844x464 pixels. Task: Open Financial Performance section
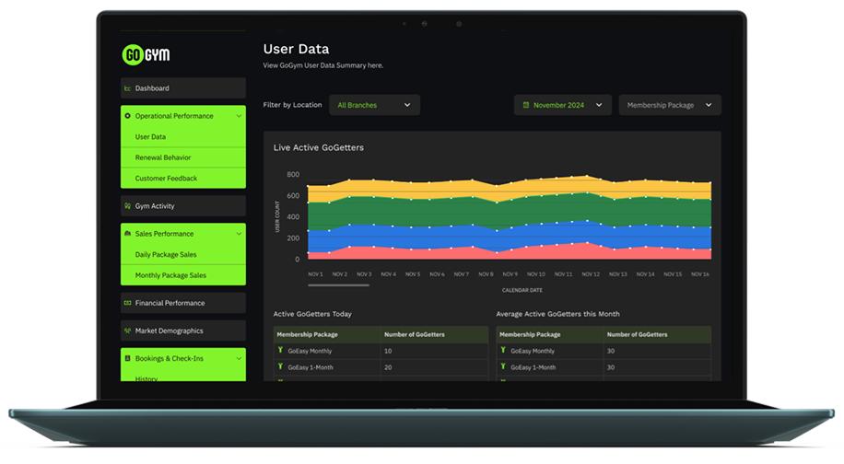coord(183,303)
